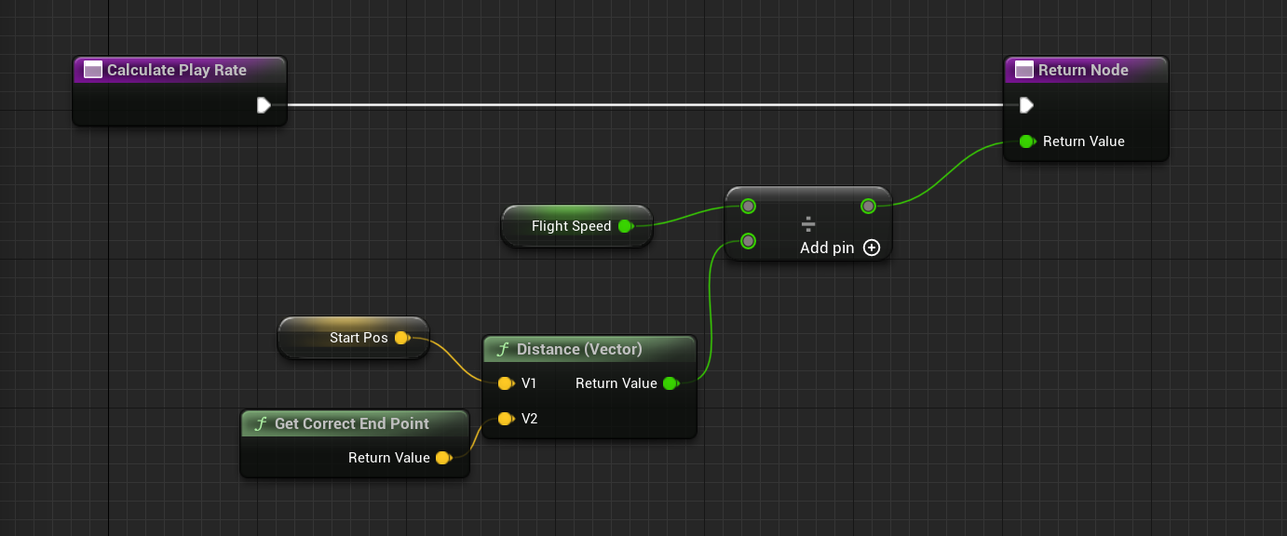Click Add pin on the divide node
1287x536 pixels.
tap(840, 248)
